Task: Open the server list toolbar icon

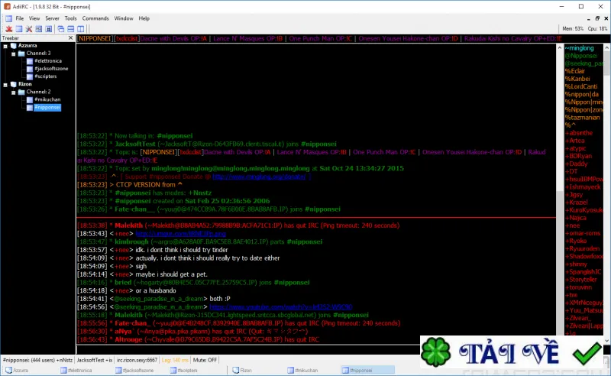Action: coord(18,29)
